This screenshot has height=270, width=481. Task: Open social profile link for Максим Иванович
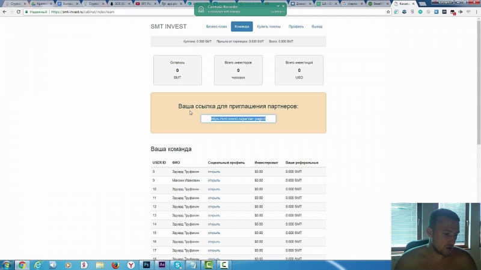coord(214,181)
